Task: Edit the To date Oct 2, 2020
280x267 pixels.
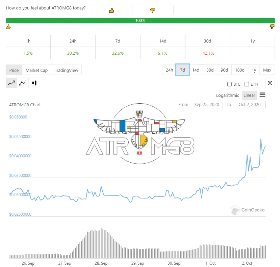Action: pos(250,105)
